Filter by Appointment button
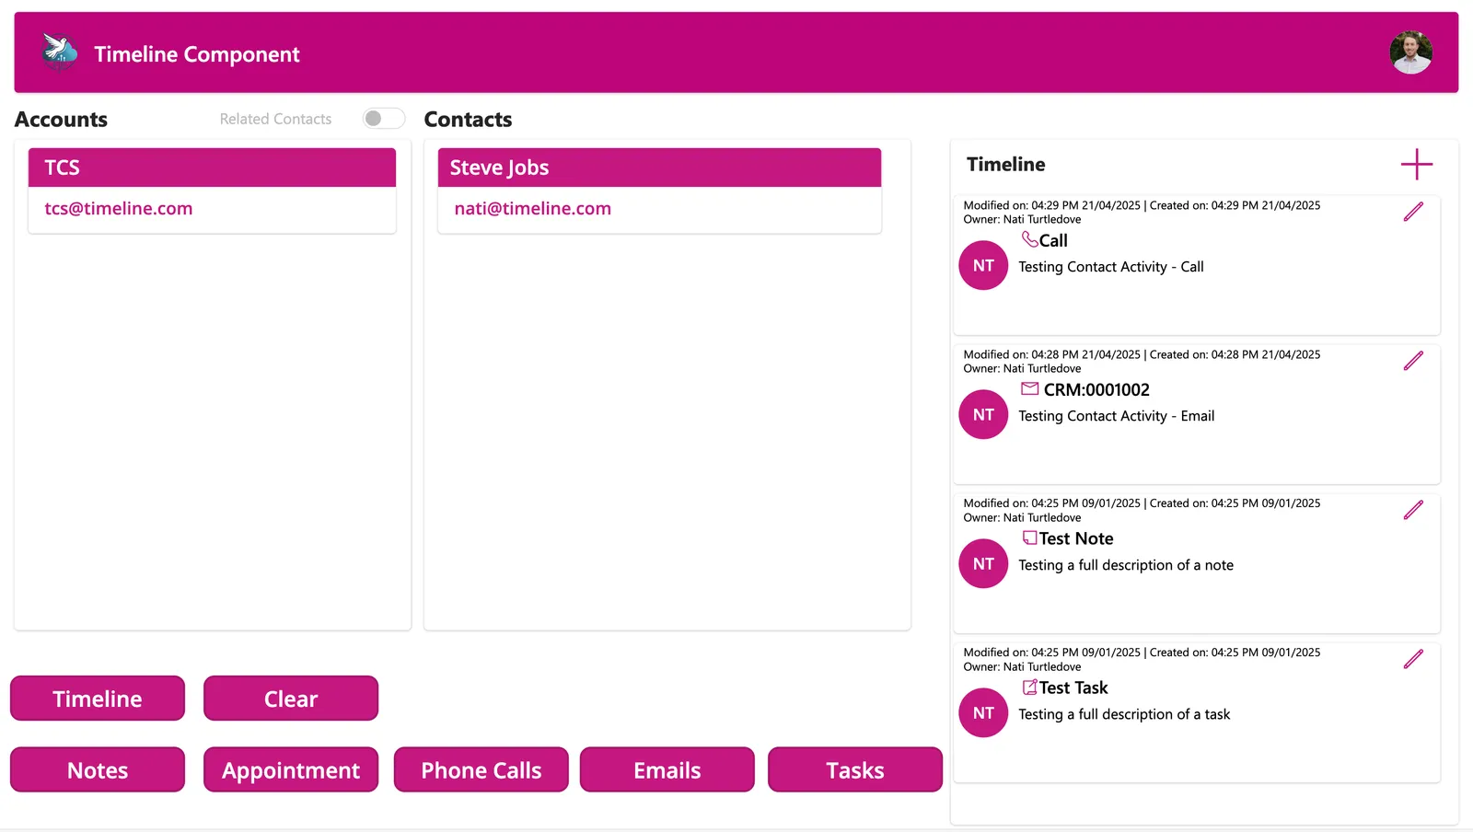Viewport: 1473px width, 832px height. pyautogui.click(x=291, y=769)
